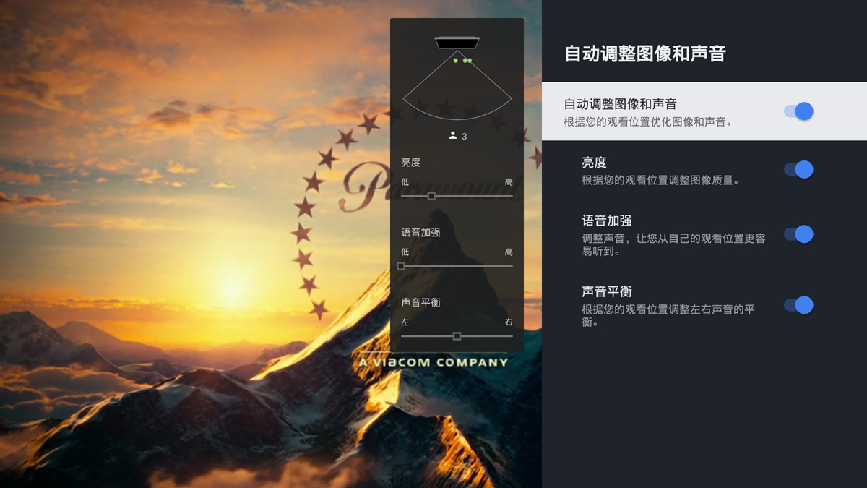Viewport: 867px width, 488px height.
Task: Click the 声音平衡 slider handle
Action: coord(457,336)
